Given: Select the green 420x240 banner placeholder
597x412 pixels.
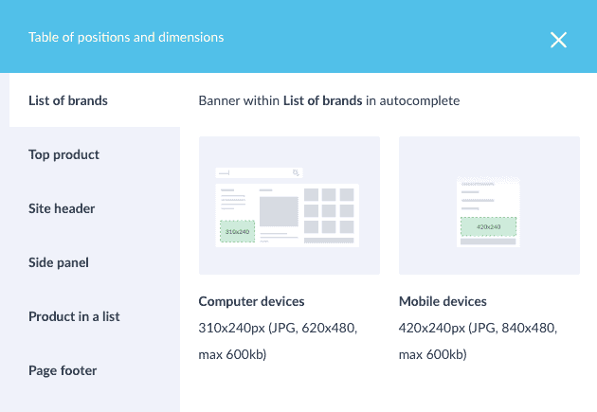Looking at the screenshot, I should tap(489, 226).
